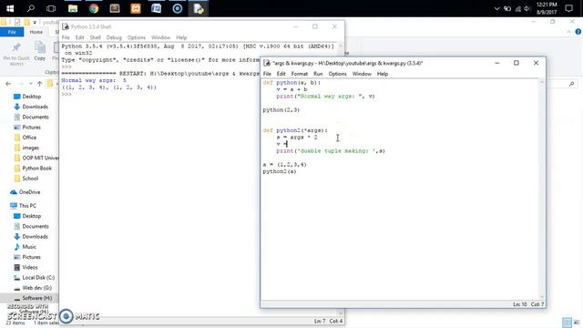Open File menu in args & kwargs editor

pos(267,74)
